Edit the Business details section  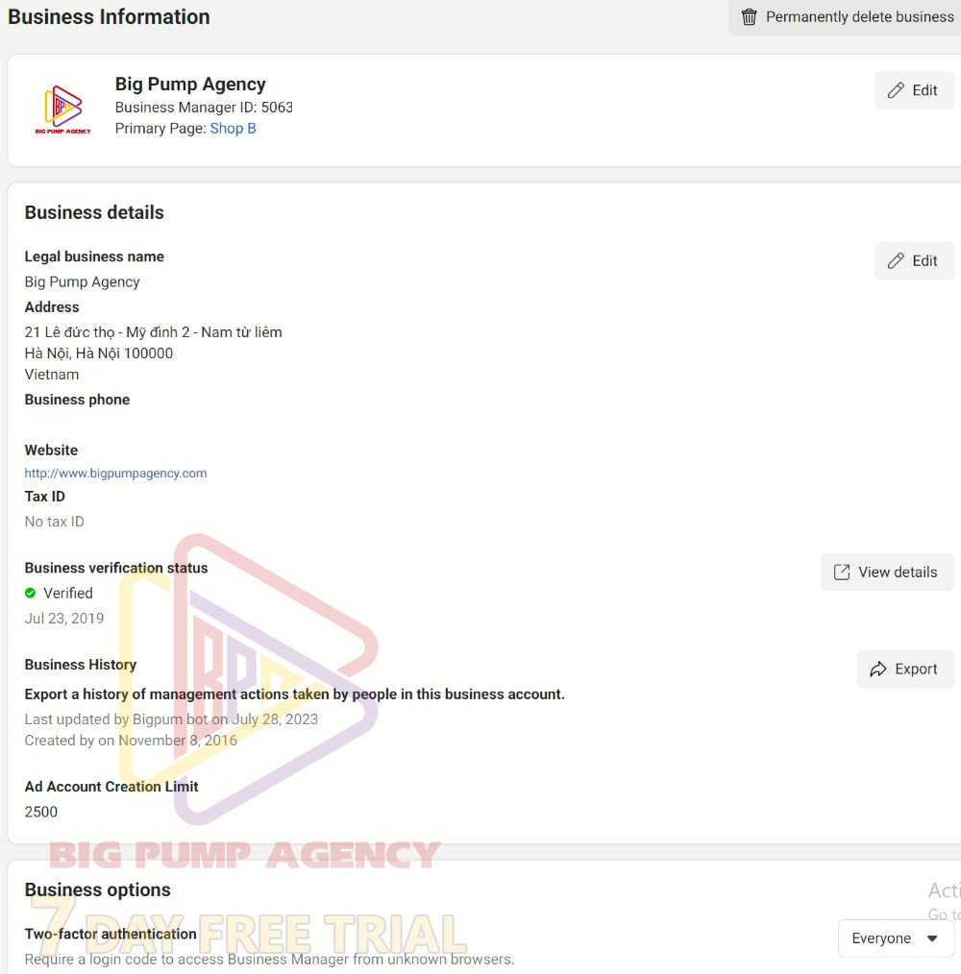pos(914,260)
